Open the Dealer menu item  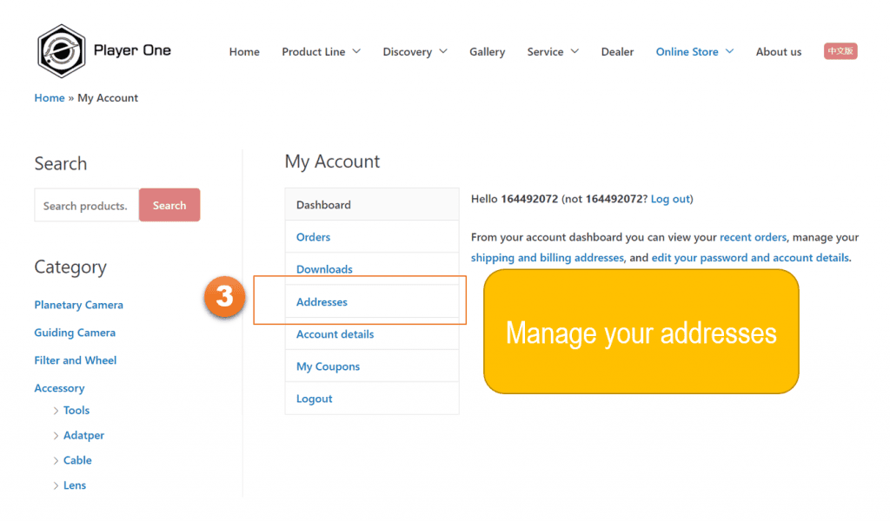[x=617, y=52]
